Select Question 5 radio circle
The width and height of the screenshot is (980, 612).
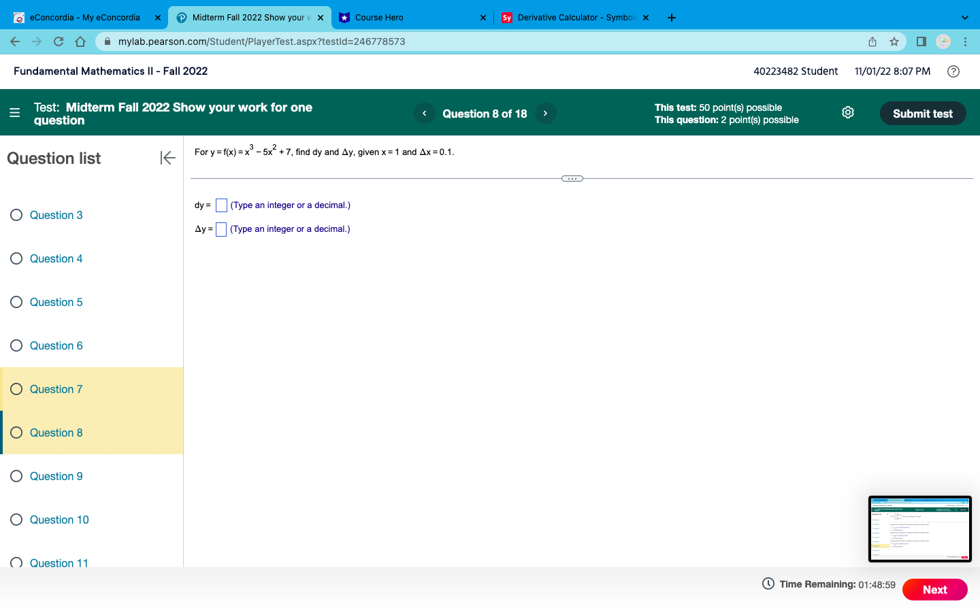coord(16,302)
